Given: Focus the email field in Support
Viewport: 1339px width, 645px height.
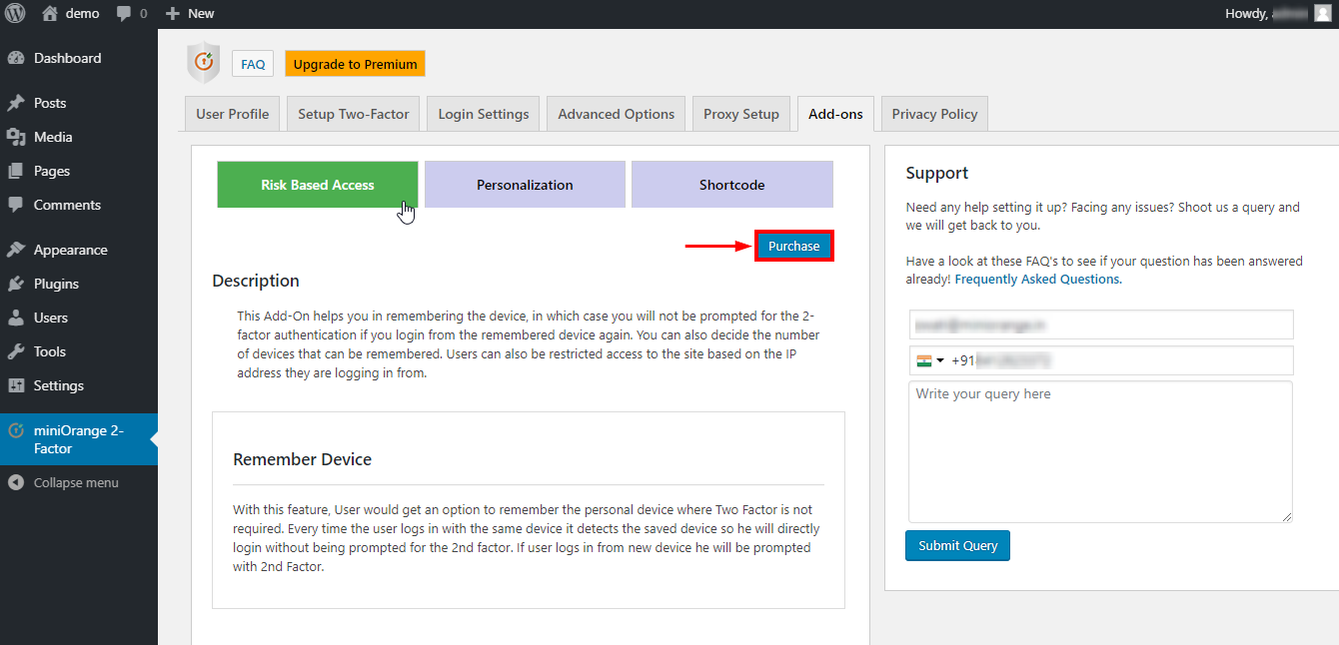Looking at the screenshot, I should tap(1101, 324).
